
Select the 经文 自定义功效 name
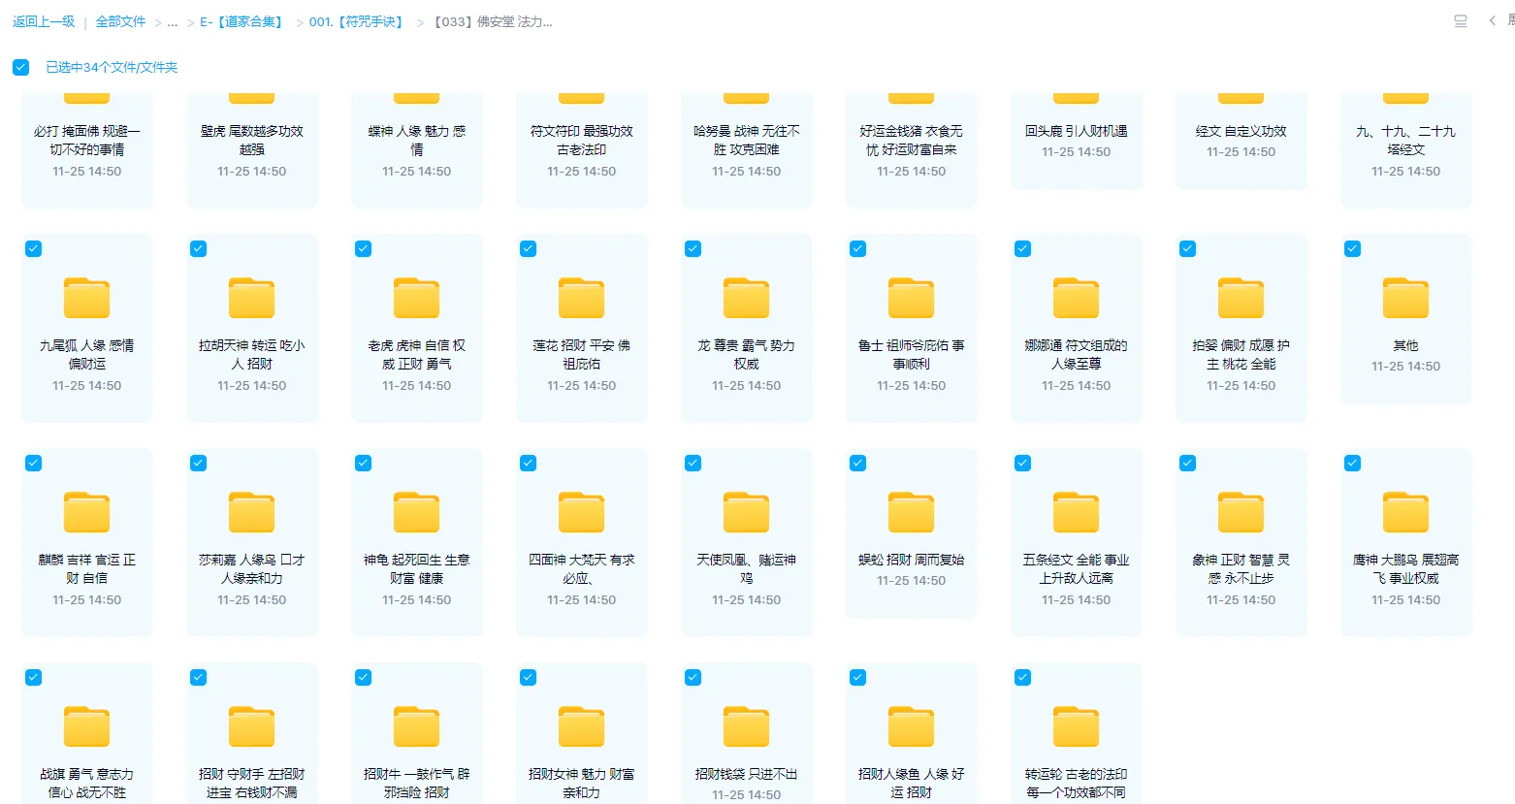1241,131
